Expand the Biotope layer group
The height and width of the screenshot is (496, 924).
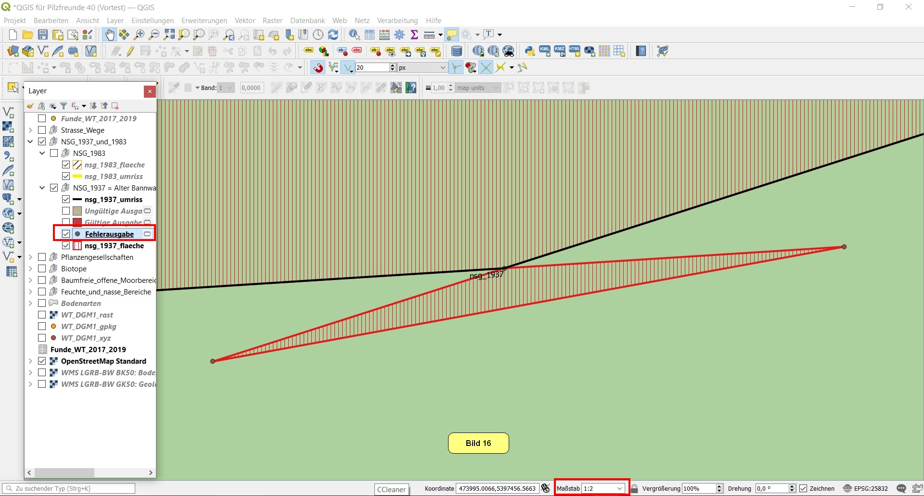click(30, 268)
